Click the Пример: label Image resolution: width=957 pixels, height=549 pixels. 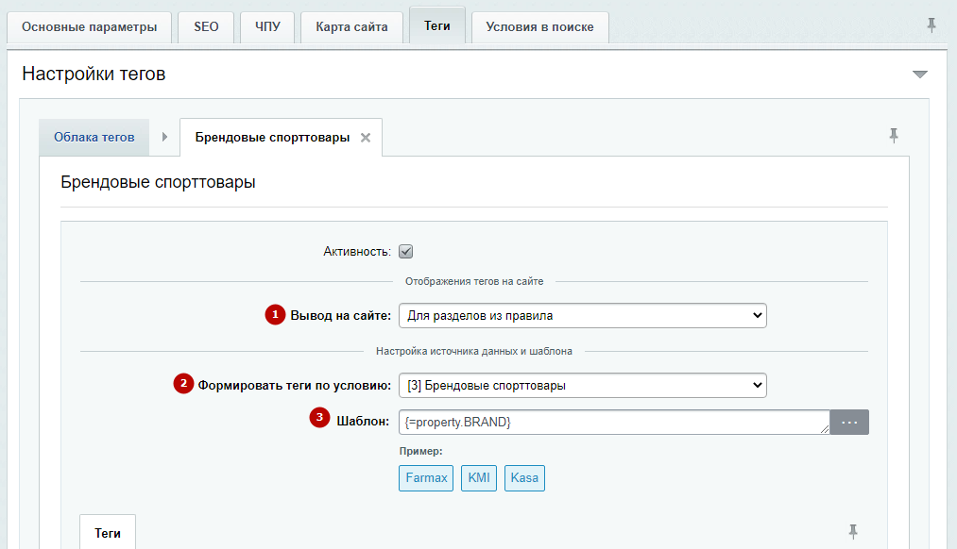coord(420,452)
